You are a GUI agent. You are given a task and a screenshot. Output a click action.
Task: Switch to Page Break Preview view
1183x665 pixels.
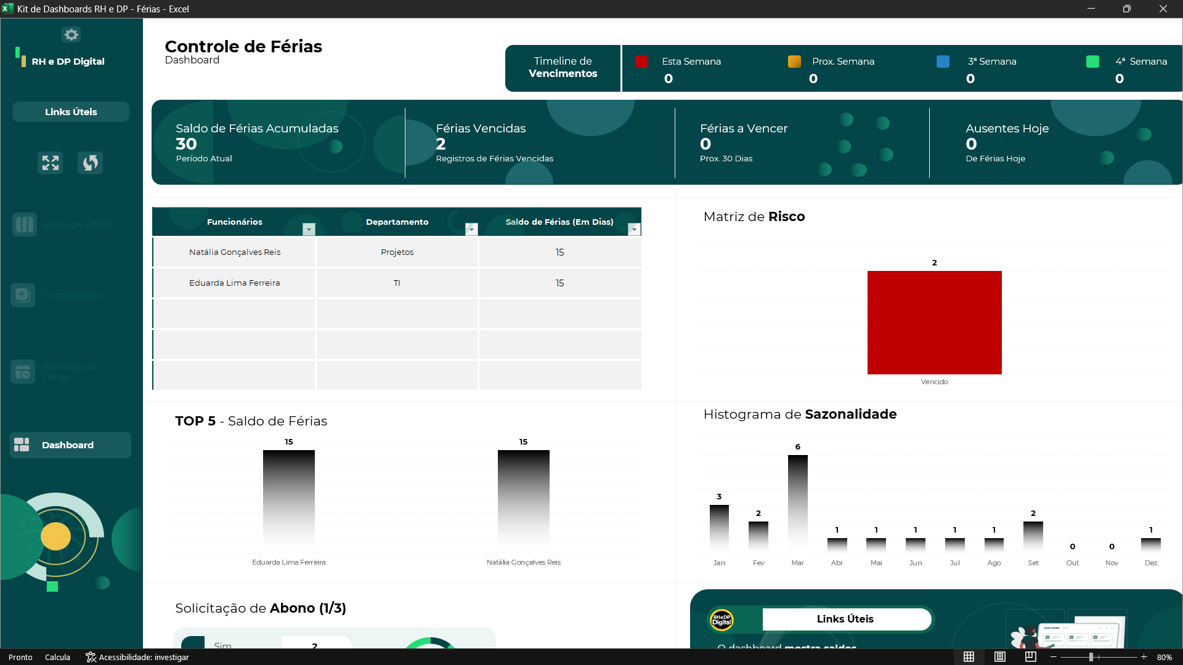click(x=1030, y=657)
